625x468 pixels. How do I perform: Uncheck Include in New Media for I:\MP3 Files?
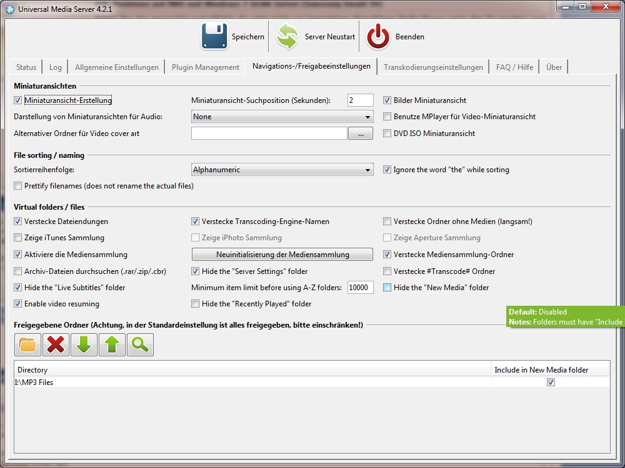tap(551, 382)
